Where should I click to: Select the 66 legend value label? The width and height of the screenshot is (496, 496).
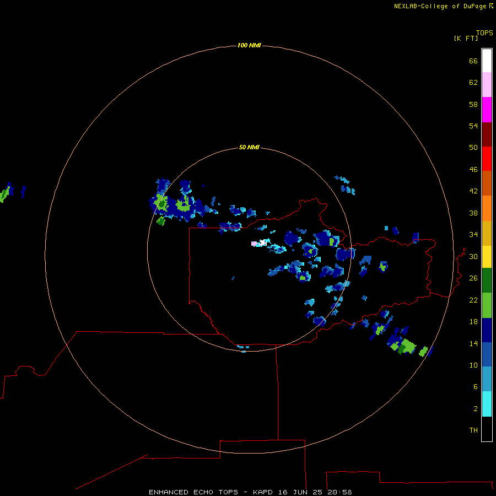coord(473,61)
